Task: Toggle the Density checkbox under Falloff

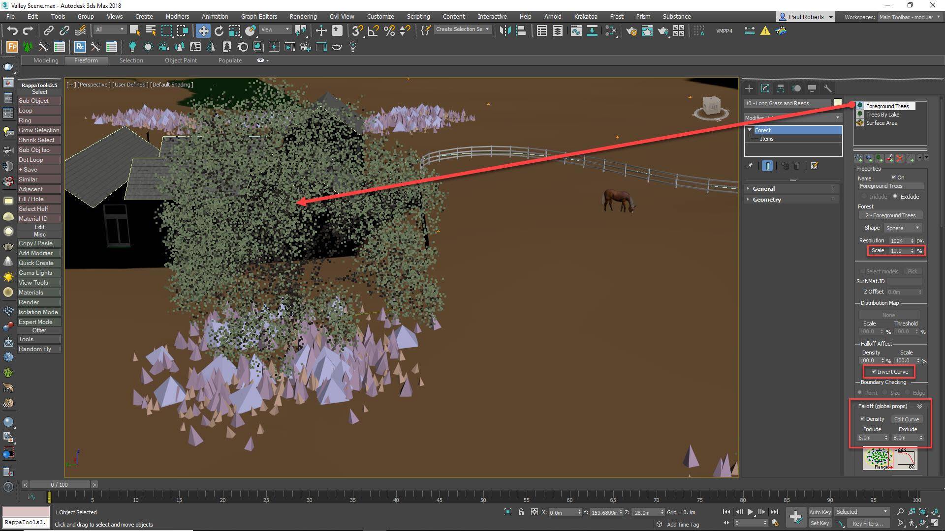Action: click(863, 419)
